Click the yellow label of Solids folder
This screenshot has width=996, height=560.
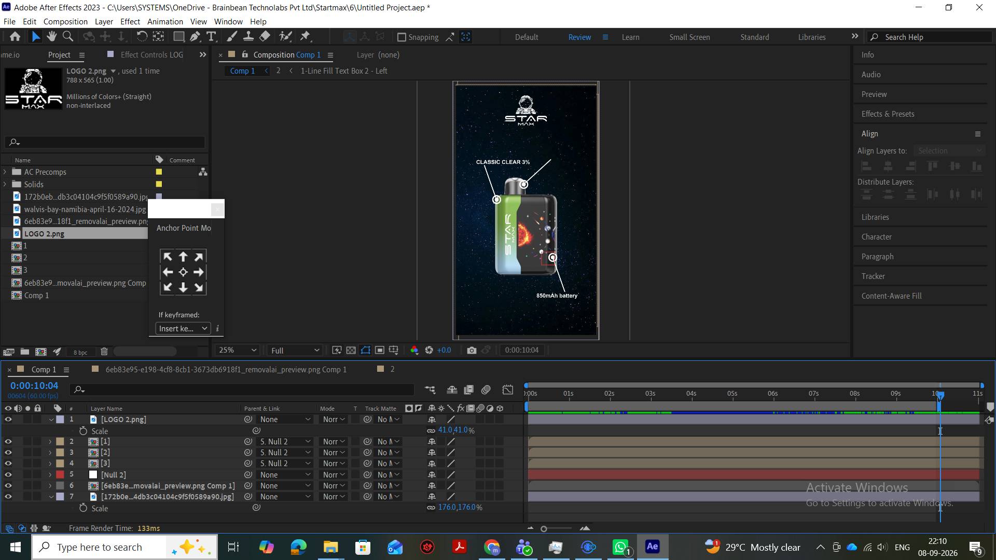tap(159, 184)
